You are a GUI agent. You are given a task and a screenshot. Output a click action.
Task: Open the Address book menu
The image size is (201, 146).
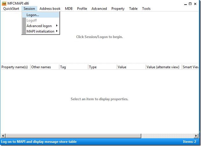pyautogui.click(x=50, y=9)
